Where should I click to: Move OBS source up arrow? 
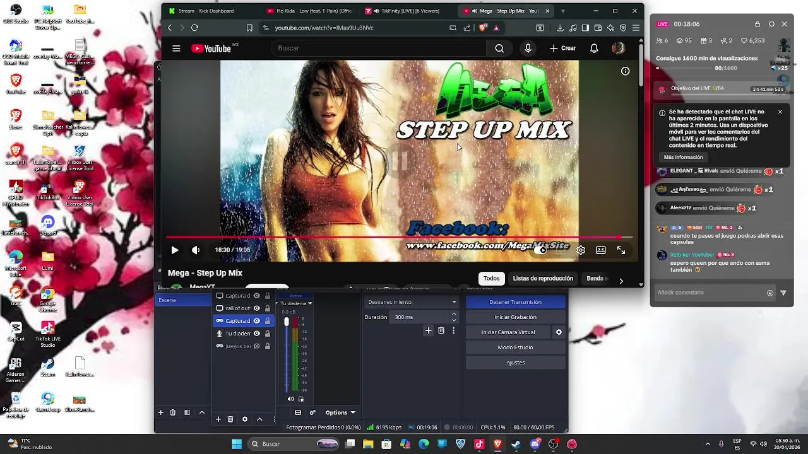(x=259, y=419)
